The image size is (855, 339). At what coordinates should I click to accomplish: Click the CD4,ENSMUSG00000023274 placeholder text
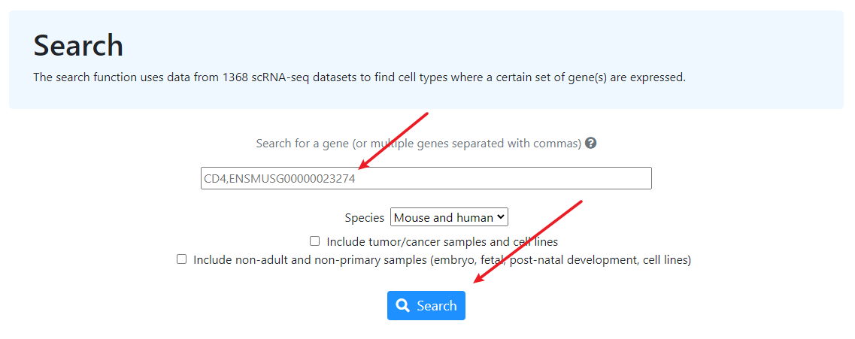tap(279, 178)
